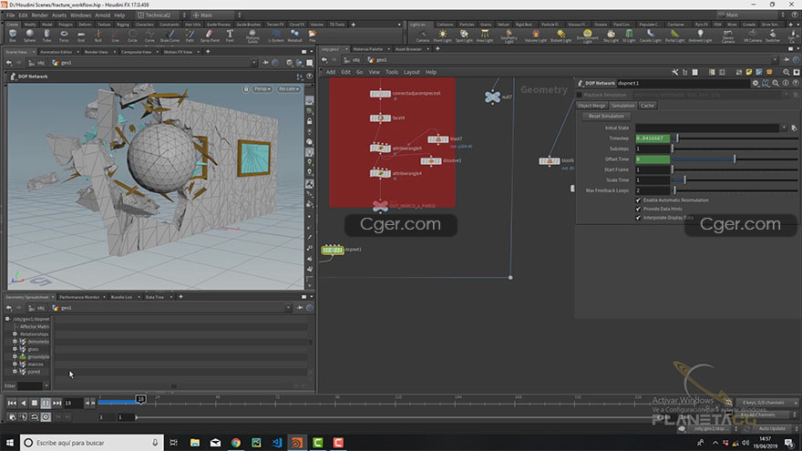Pause the timeline playback

point(46,403)
